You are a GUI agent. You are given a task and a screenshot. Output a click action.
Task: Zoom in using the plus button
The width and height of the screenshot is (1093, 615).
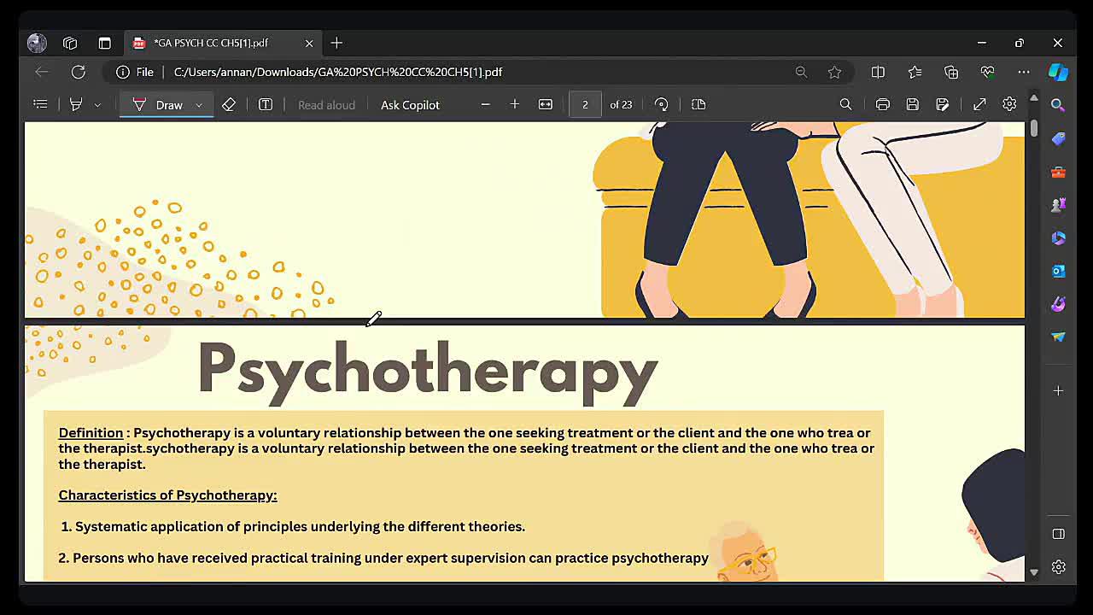[x=515, y=104]
